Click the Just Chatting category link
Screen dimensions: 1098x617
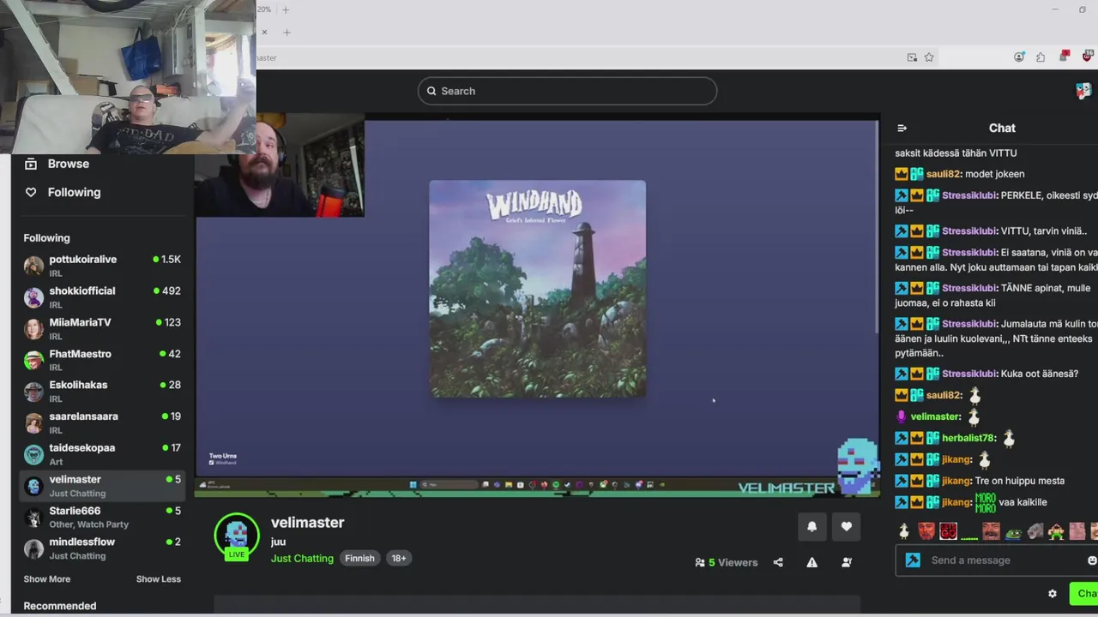pos(302,559)
